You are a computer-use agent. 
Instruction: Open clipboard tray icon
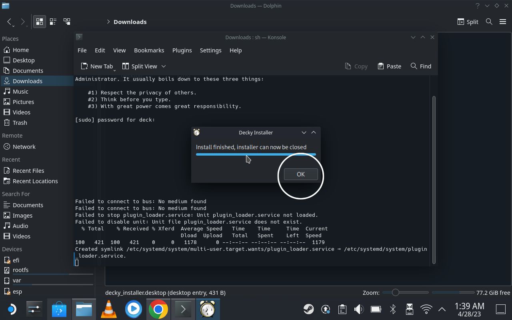pyautogui.click(x=342, y=309)
